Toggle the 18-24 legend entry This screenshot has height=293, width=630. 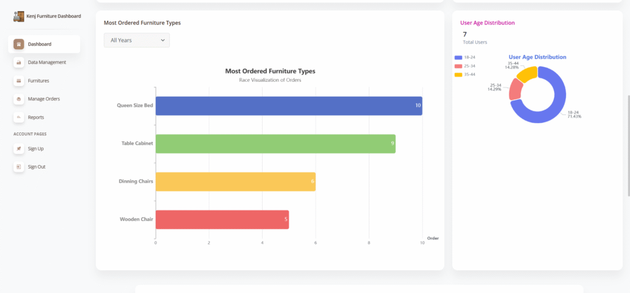click(x=465, y=57)
